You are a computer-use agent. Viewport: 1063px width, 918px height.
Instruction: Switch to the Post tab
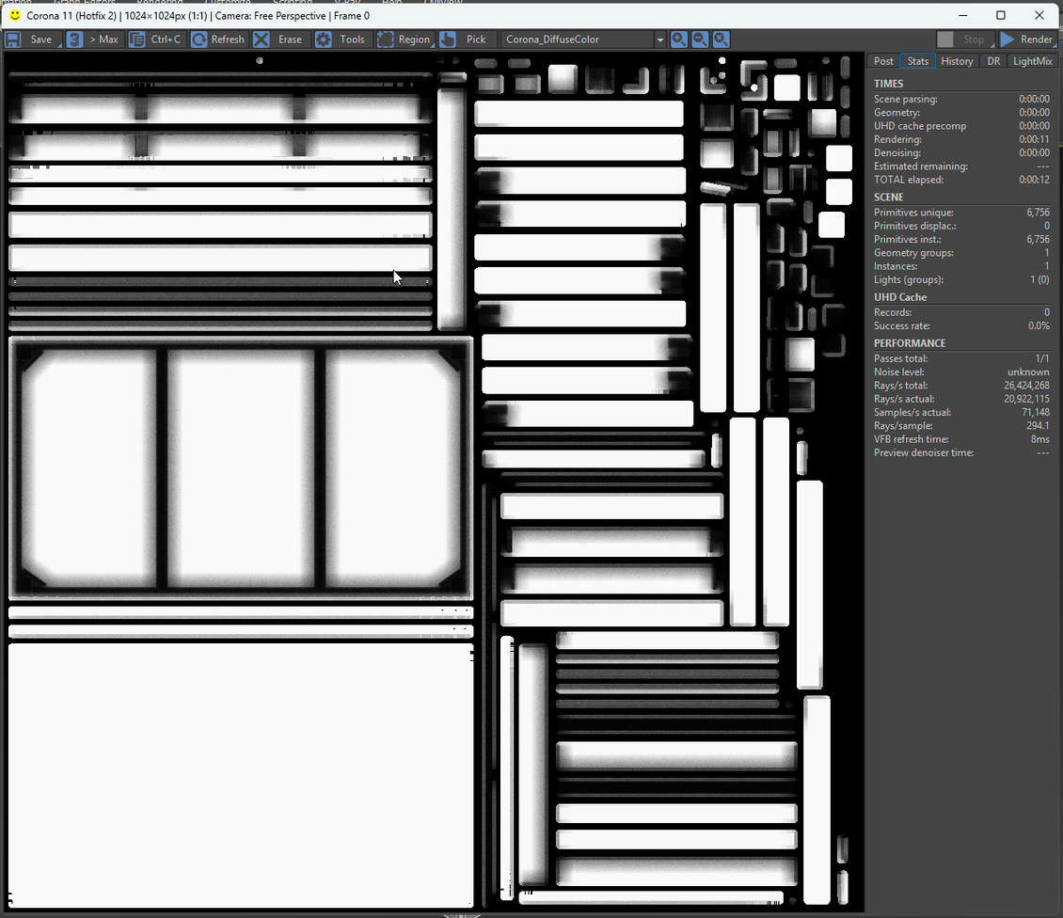pyautogui.click(x=883, y=61)
